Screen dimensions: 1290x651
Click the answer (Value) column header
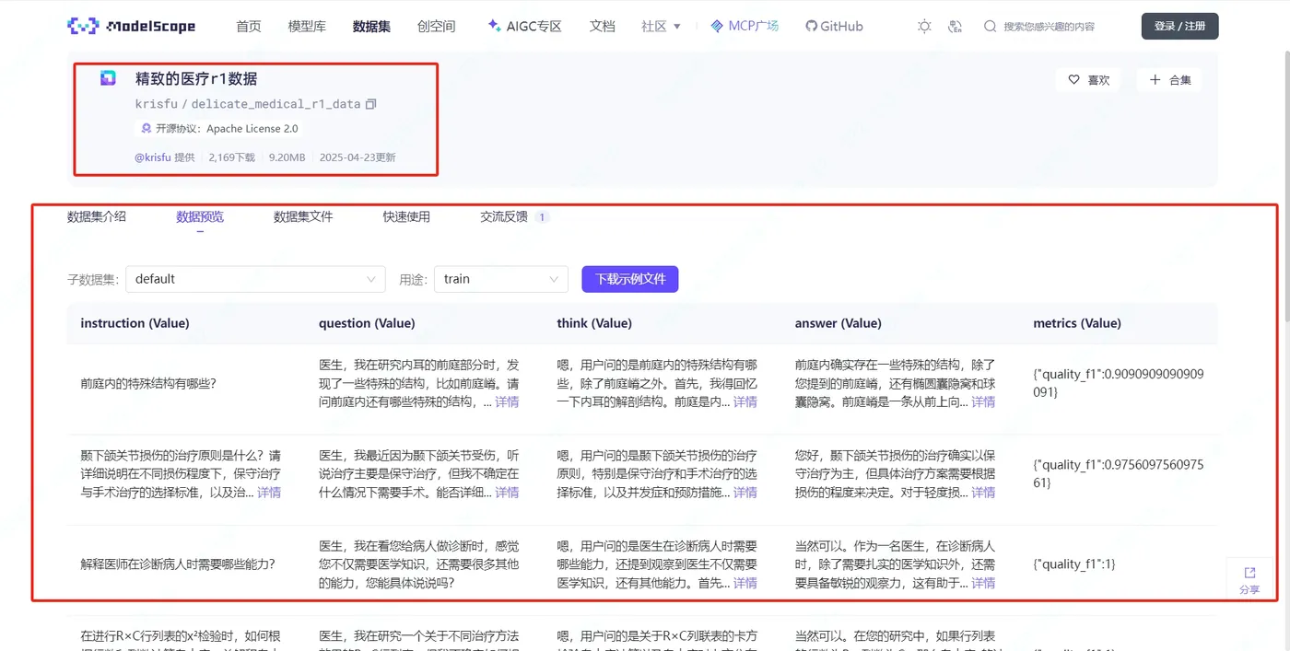point(838,323)
